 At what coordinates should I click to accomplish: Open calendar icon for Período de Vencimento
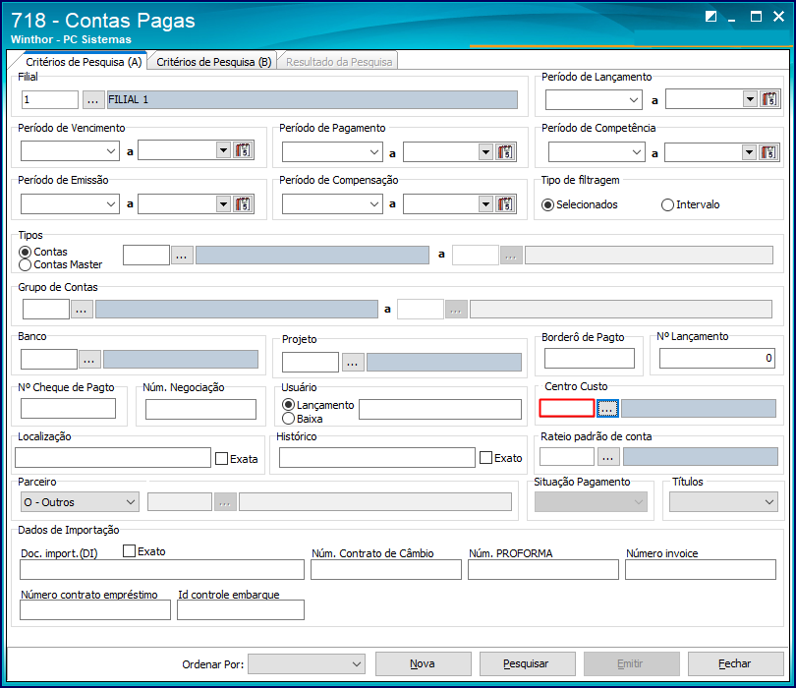coord(243,149)
